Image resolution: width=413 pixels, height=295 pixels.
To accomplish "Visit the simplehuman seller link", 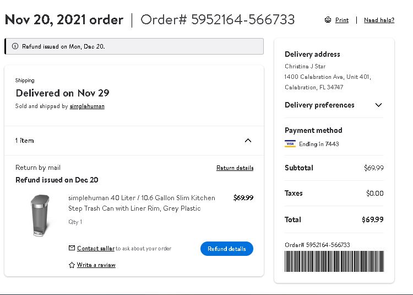I will tap(87, 106).
